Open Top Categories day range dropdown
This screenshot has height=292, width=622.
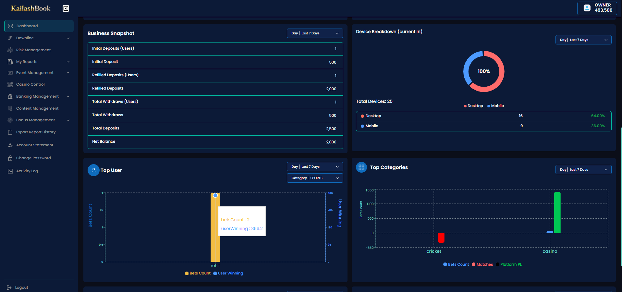coord(583,170)
